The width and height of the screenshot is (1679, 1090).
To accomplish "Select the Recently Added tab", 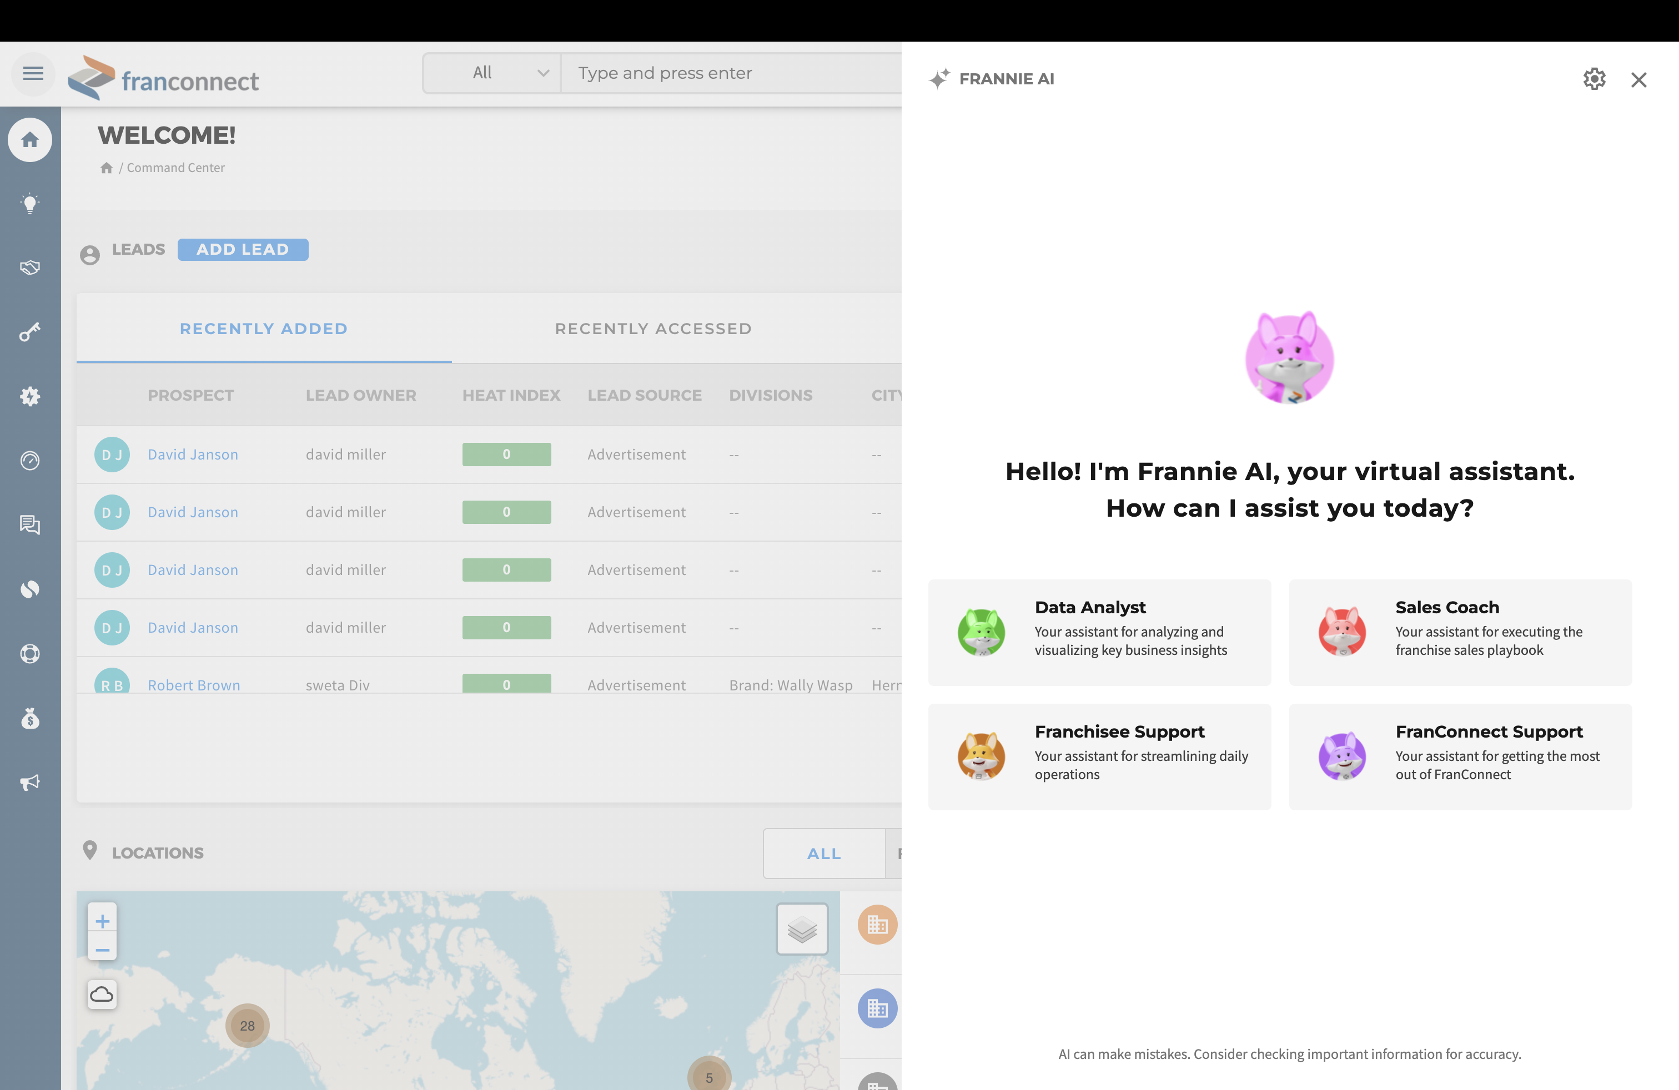I will click(263, 329).
